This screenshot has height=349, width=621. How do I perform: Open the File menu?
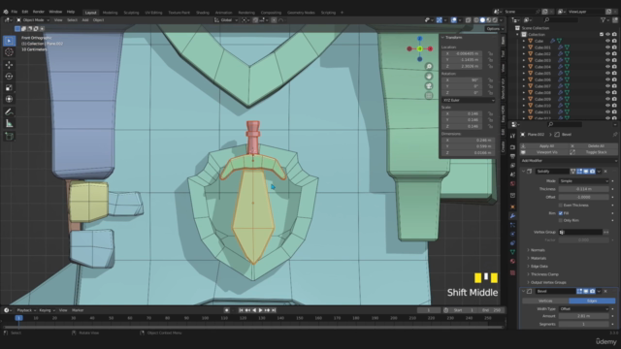pos(15,12)
